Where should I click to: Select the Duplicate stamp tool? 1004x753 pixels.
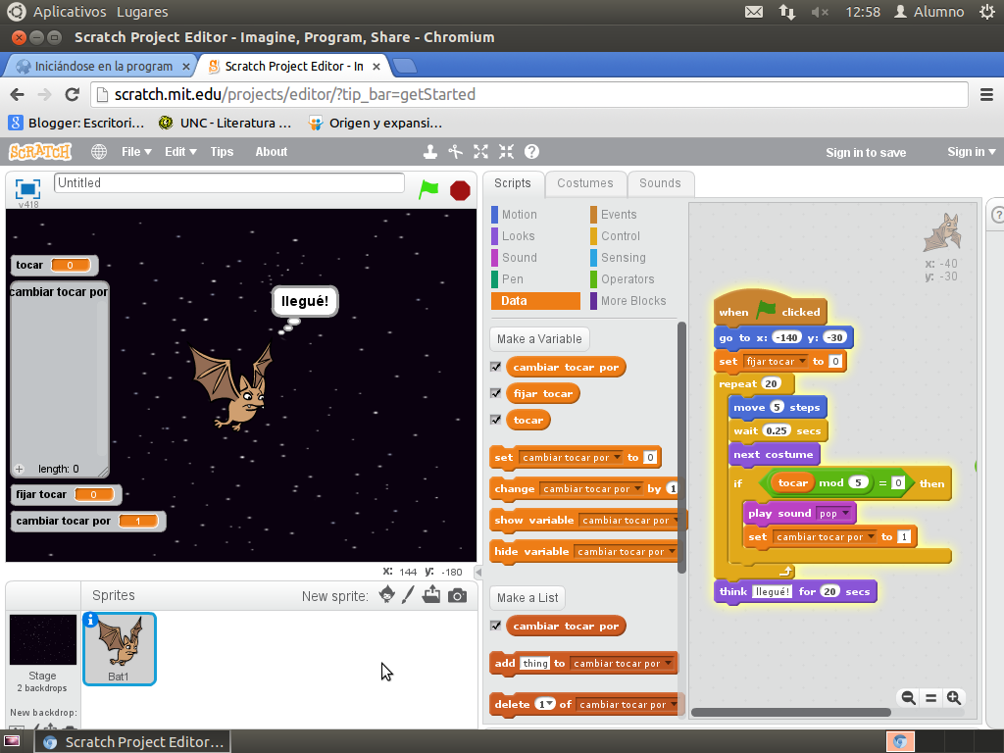(430, 152)
